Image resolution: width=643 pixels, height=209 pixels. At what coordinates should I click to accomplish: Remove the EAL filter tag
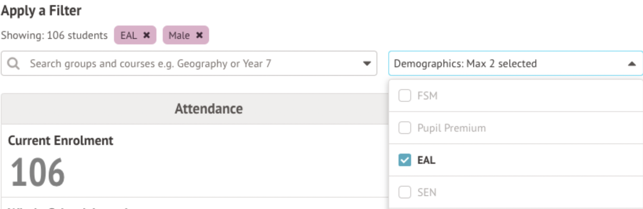pos(147,35)
